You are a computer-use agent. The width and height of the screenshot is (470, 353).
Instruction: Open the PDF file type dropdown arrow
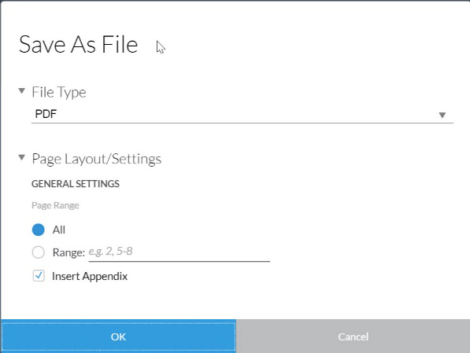[x=442, y=115]
